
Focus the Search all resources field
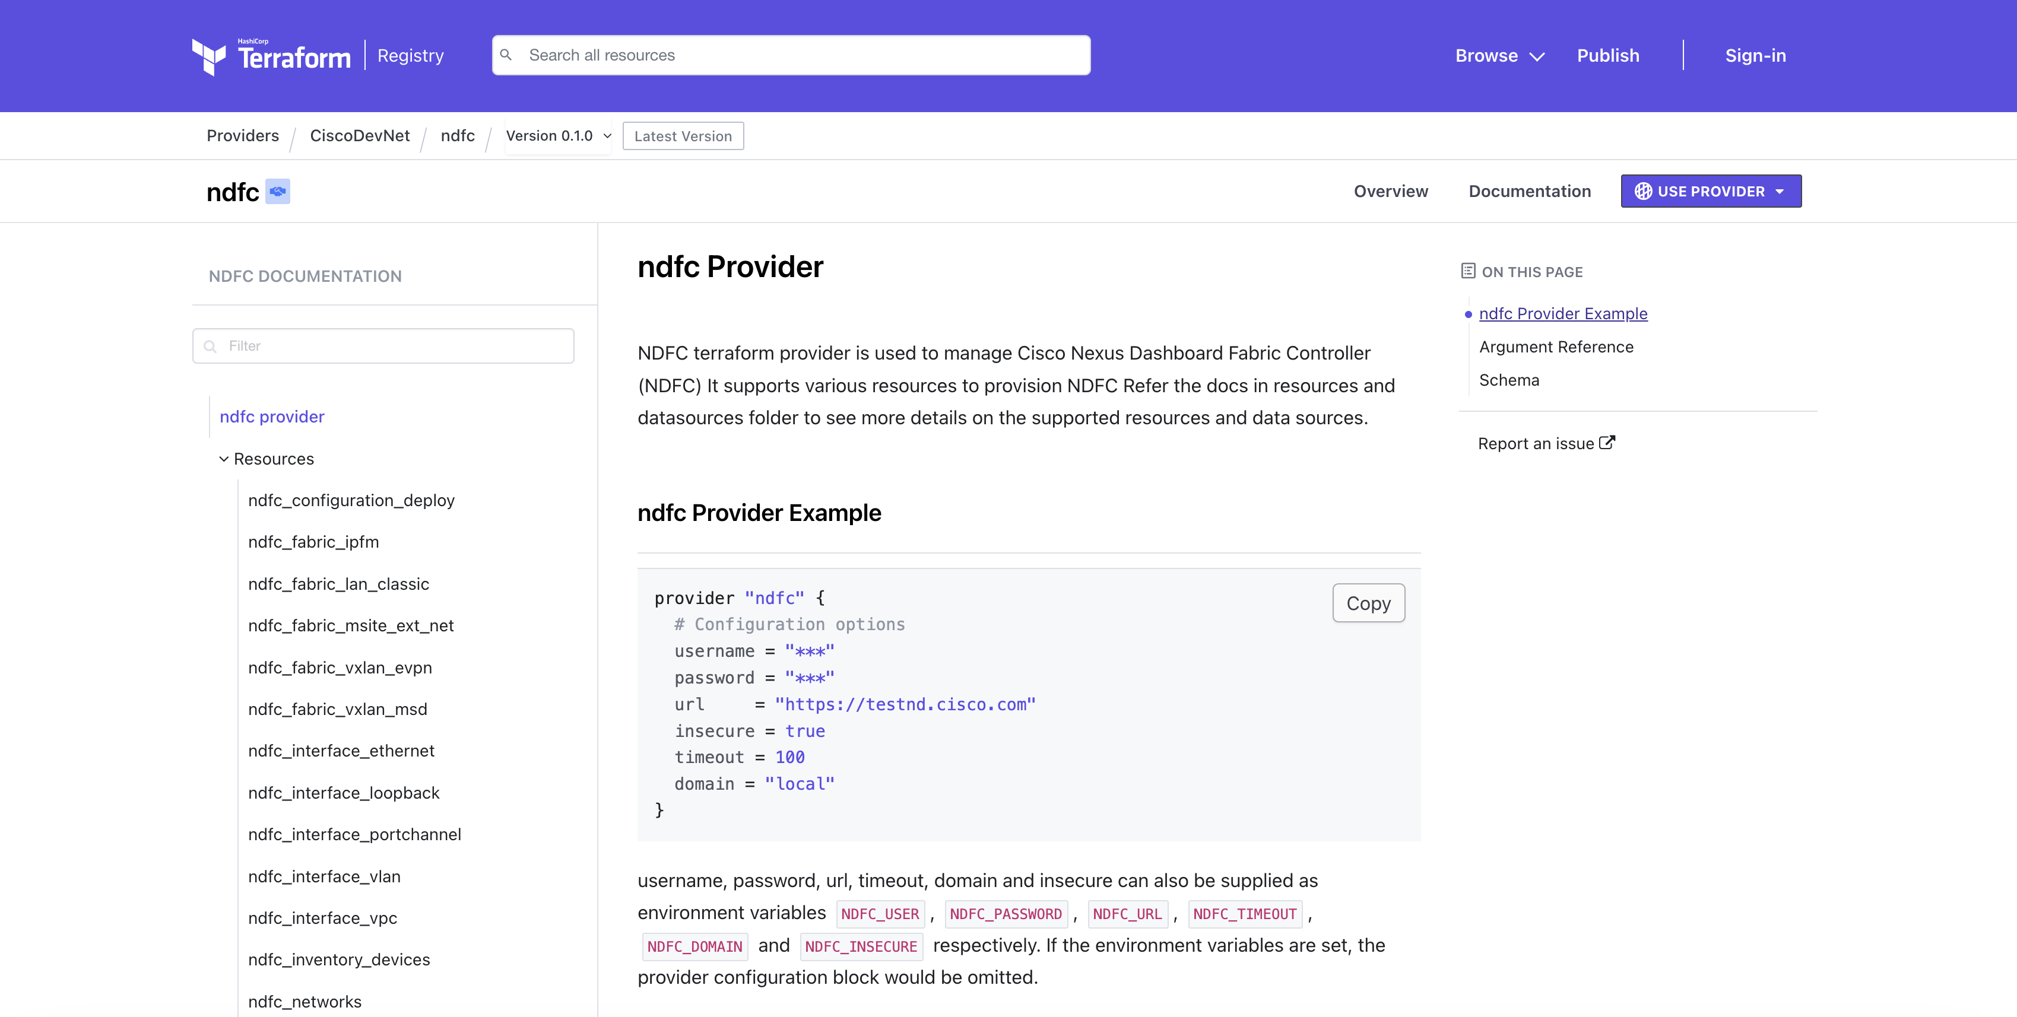pyautogui.click(x=791, y=56)
